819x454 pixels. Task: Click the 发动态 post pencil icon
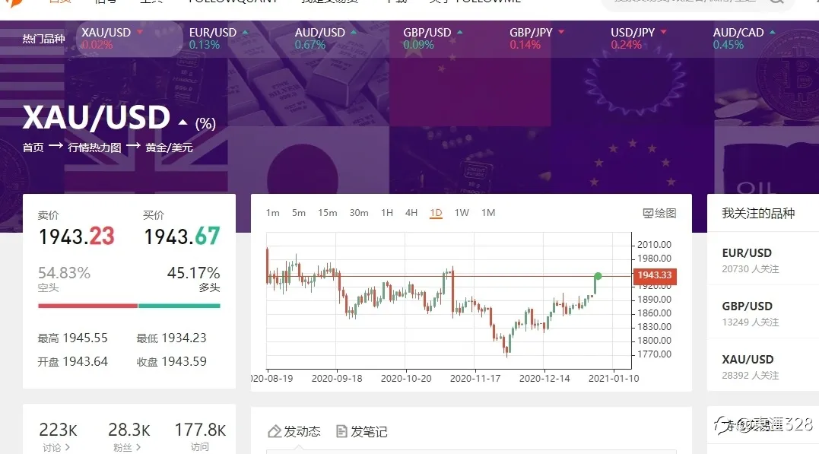coord(275,431)
